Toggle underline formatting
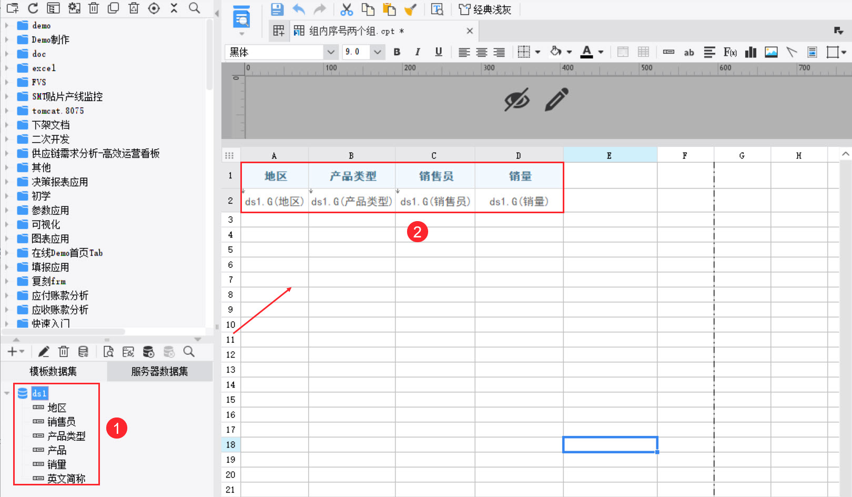 439,52
